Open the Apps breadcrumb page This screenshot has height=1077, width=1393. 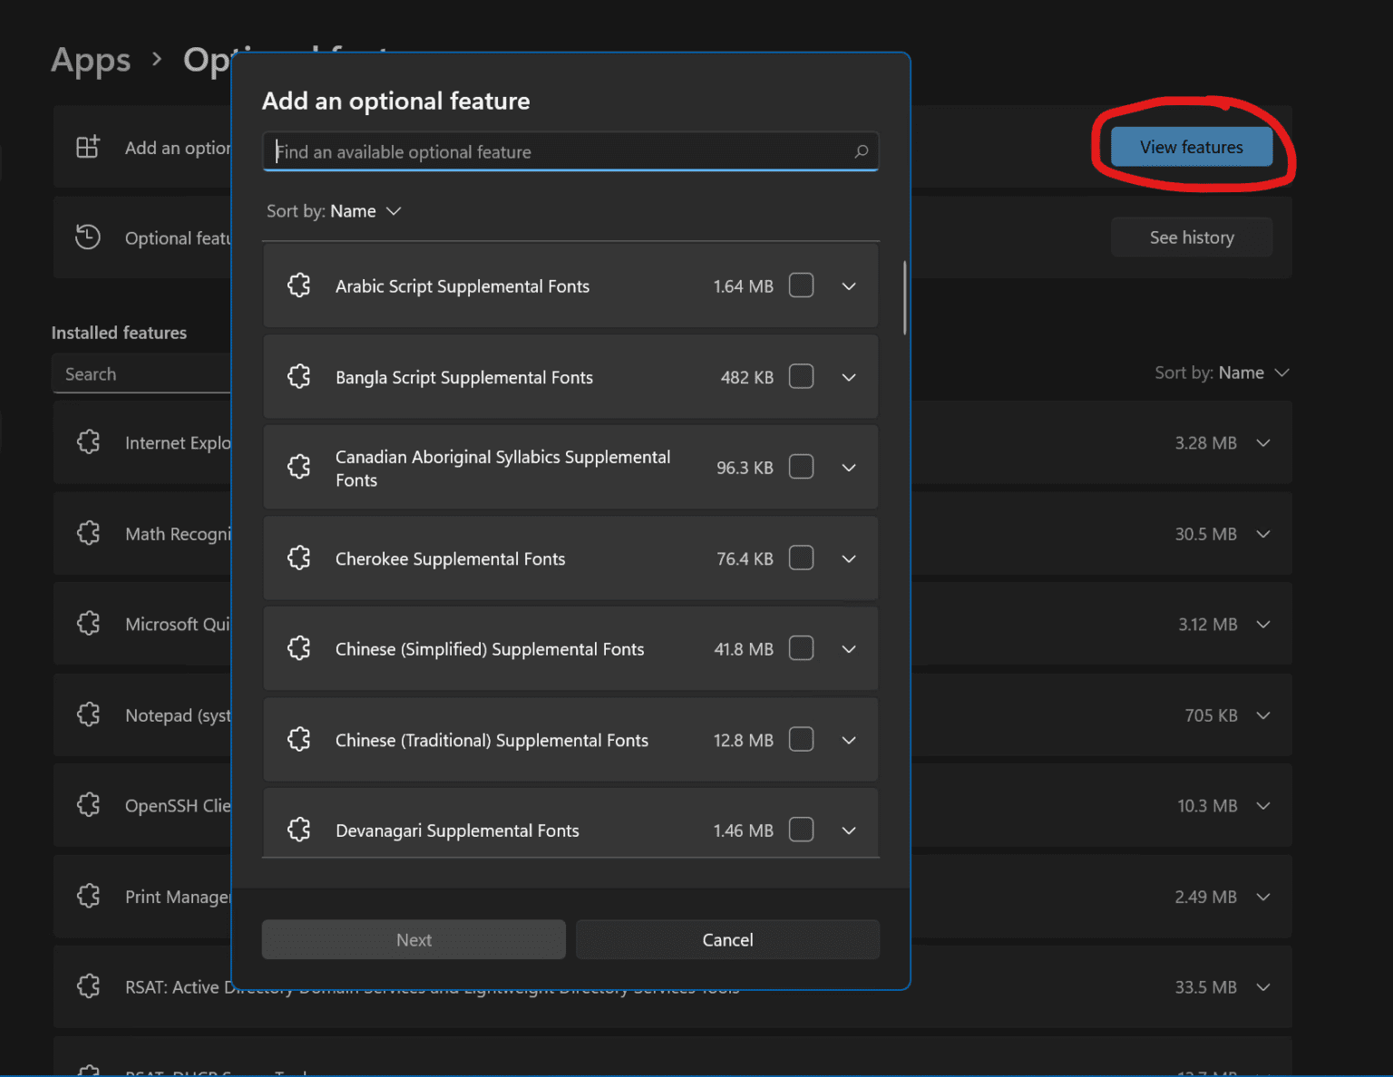[x=90, y=60]
